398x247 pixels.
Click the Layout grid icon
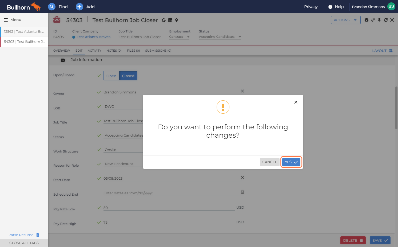click(391, 51)
